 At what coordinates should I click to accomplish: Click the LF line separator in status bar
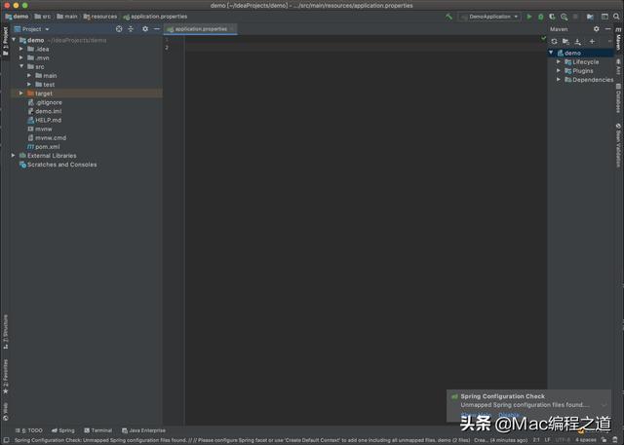pos(548,440)
